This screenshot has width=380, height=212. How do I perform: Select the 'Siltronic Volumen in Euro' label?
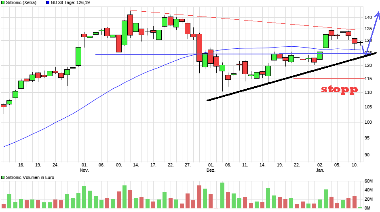coord(30,177)
